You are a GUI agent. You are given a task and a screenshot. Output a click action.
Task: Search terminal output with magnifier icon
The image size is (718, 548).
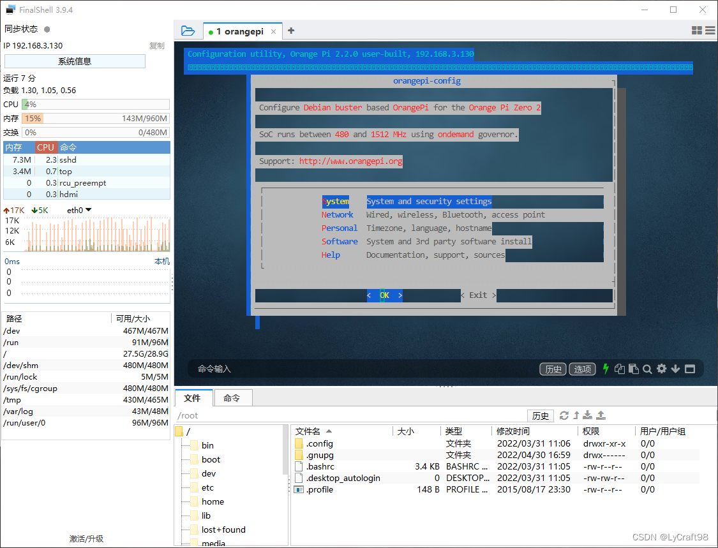(648, 369)
